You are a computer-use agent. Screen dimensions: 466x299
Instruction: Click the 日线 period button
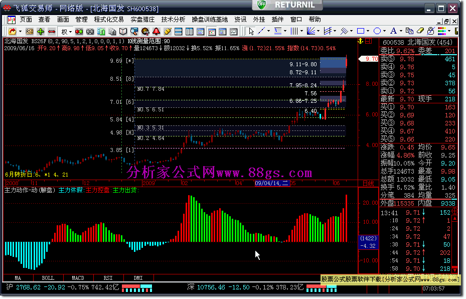[368, 183]
